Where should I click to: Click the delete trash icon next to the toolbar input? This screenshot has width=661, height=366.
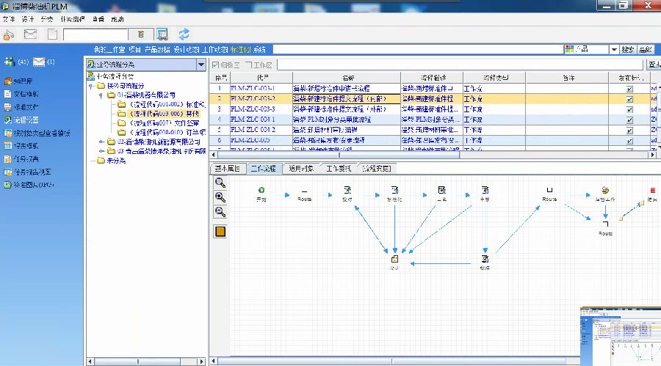[141, 34]
